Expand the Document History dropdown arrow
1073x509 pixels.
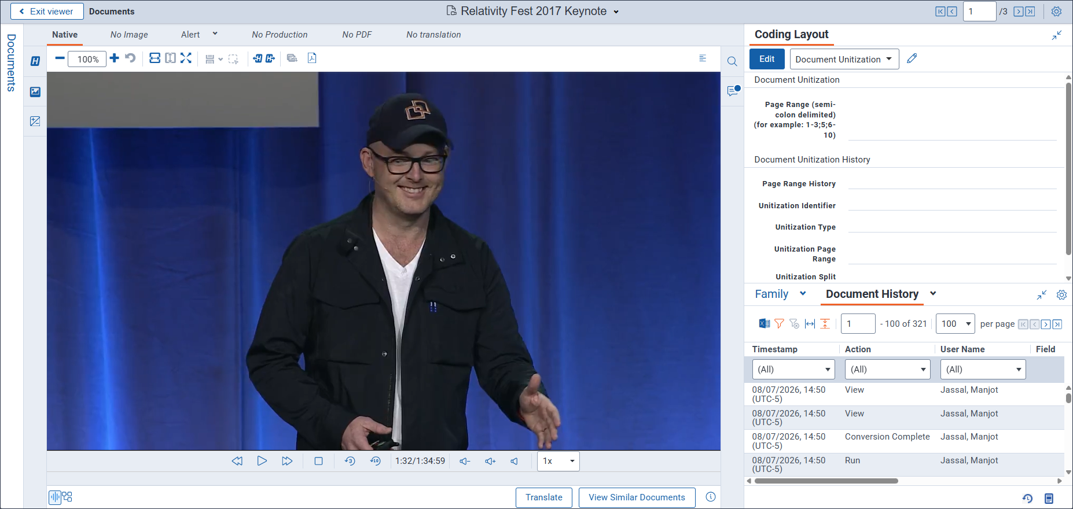point(933,293)
